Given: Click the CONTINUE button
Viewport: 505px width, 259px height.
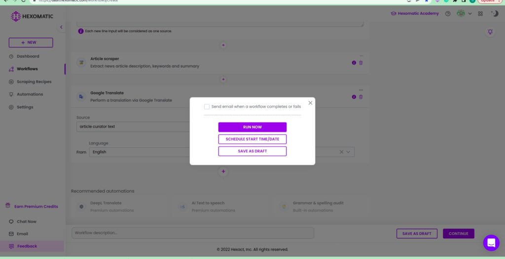Looking at the screenshot, I should point(459,233).
